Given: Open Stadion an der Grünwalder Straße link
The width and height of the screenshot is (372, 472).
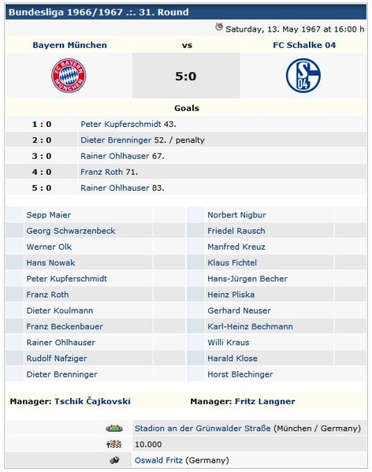Looking at the screenshot, I should pyautogui.click(x=203, y=428).
